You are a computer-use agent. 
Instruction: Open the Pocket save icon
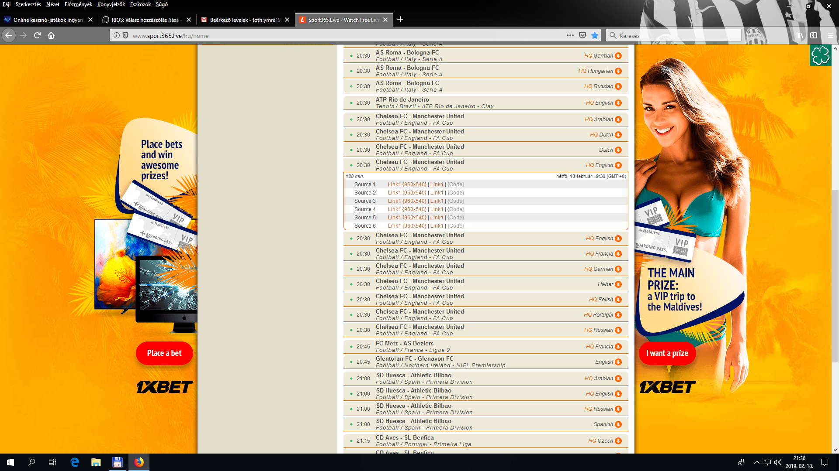tap(582, 35)
